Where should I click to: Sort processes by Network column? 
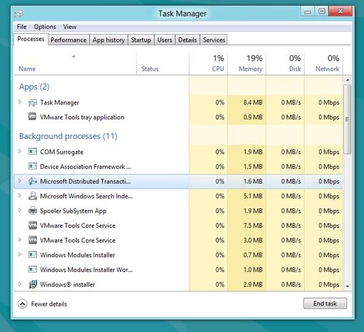tap(324, 63)
